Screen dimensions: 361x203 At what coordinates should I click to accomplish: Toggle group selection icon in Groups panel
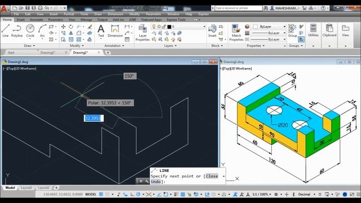[301, 39]
